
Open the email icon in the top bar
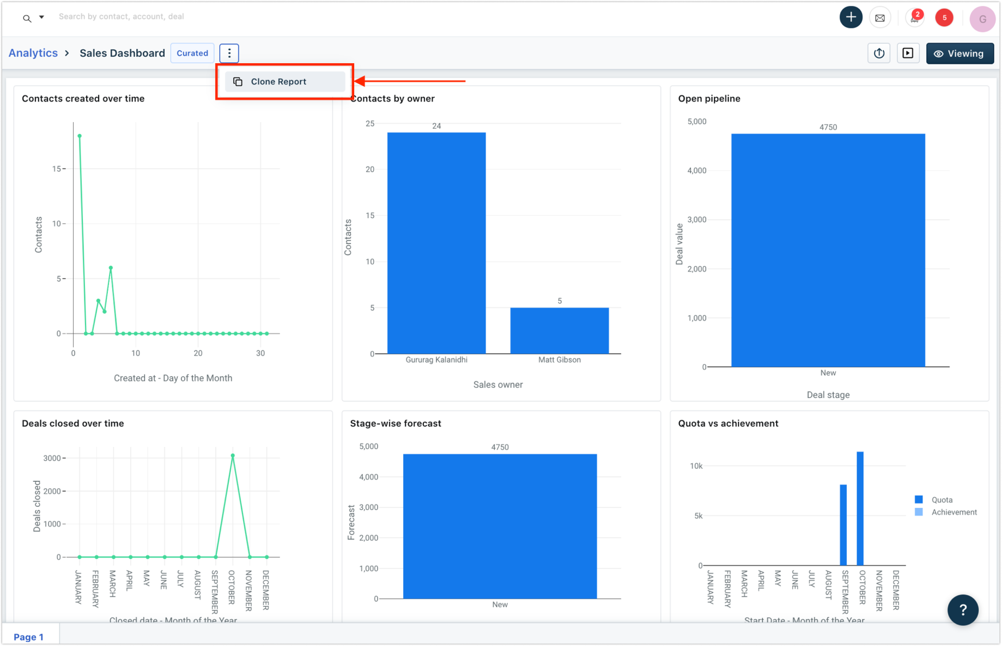(880, 17)
